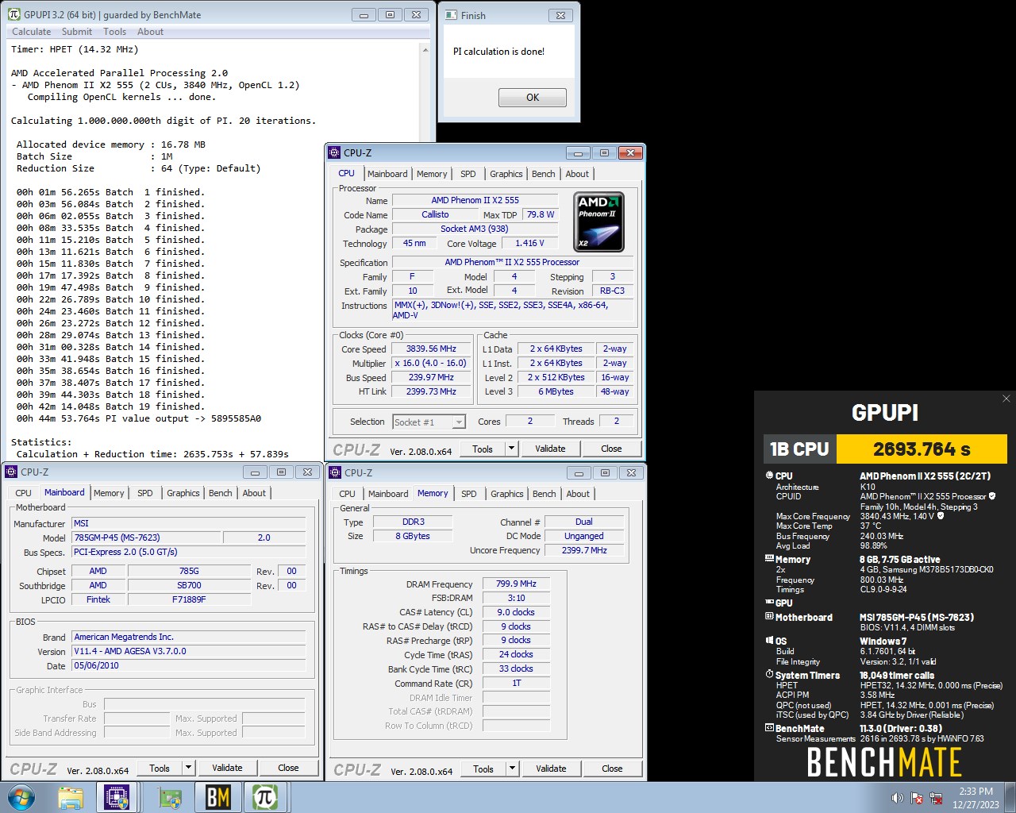Click the BIOS version V11.4 - AMD AGESA field

(189, 651)
